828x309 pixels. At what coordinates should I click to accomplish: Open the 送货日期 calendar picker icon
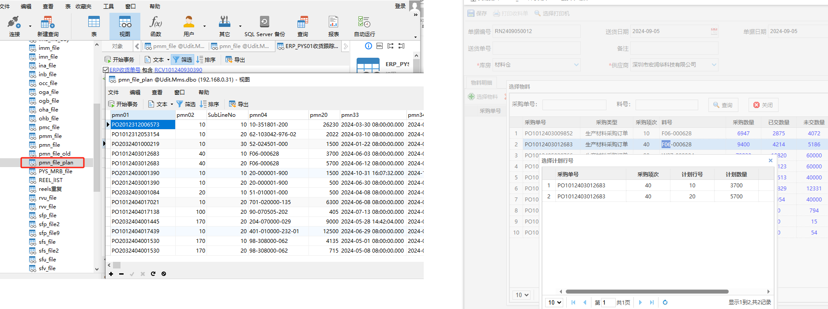(714, 31)
